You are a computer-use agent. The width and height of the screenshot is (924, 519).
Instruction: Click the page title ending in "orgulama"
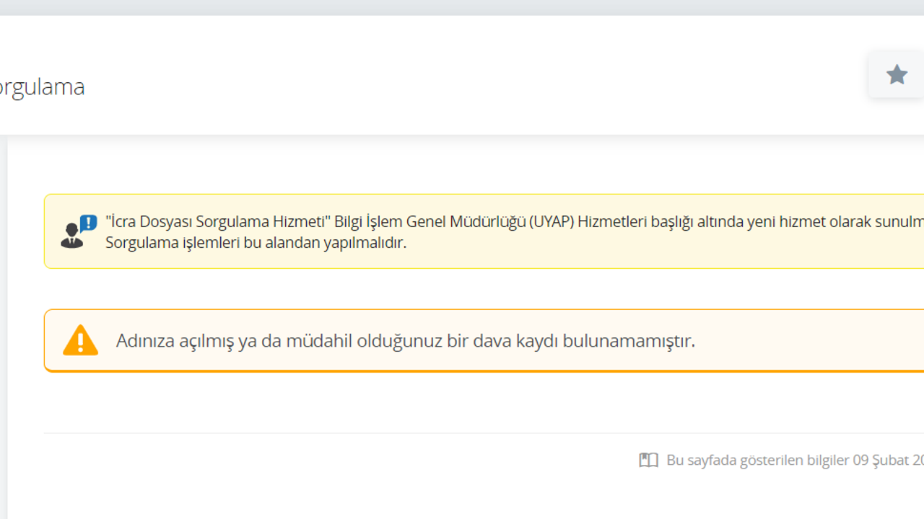tap(42, 87)
